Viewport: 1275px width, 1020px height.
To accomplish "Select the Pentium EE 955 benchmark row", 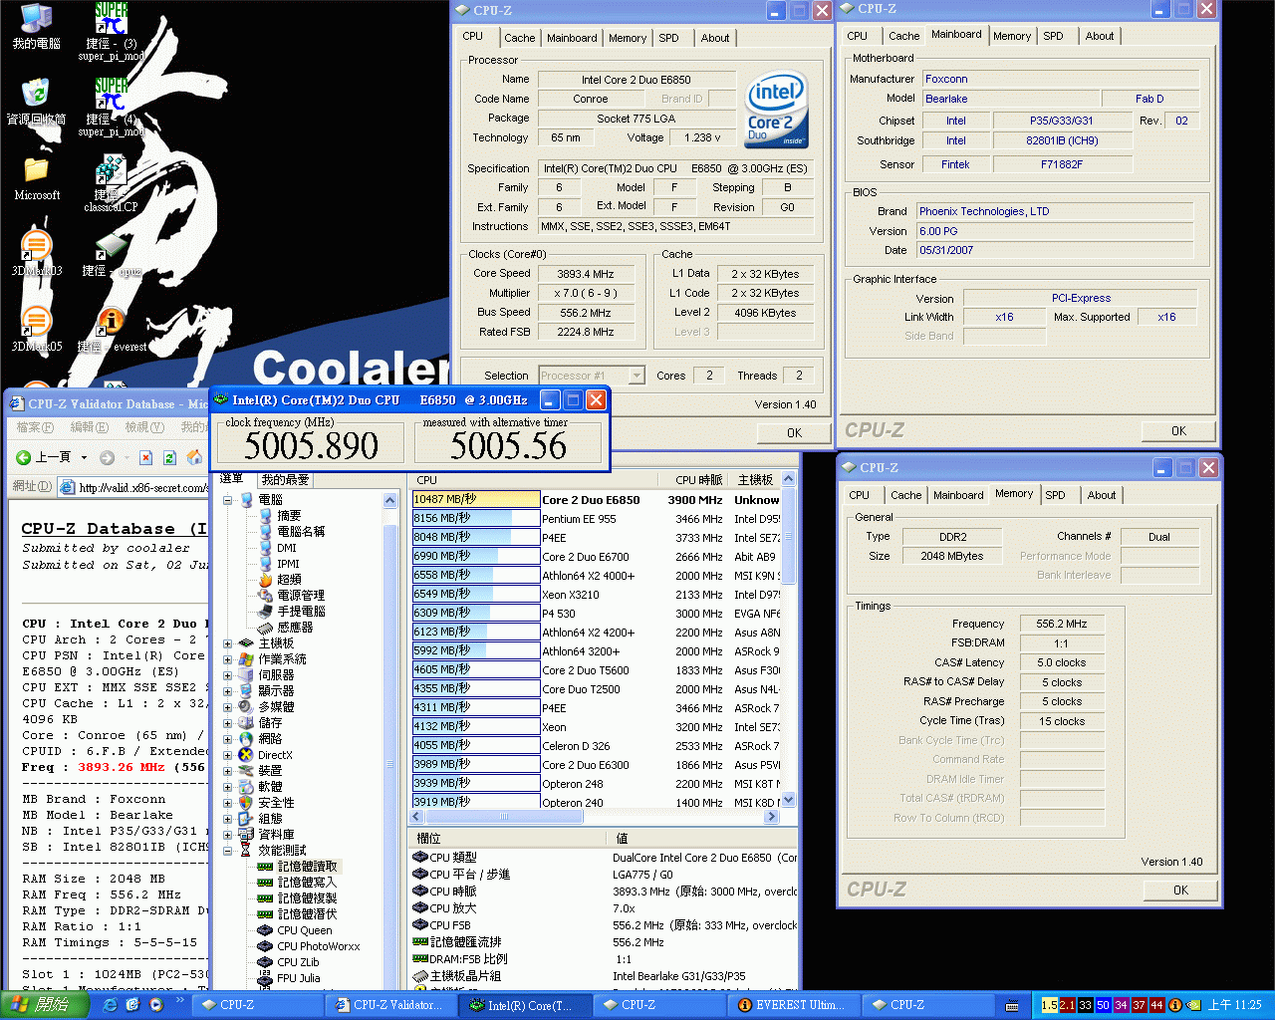I will 596,519.
